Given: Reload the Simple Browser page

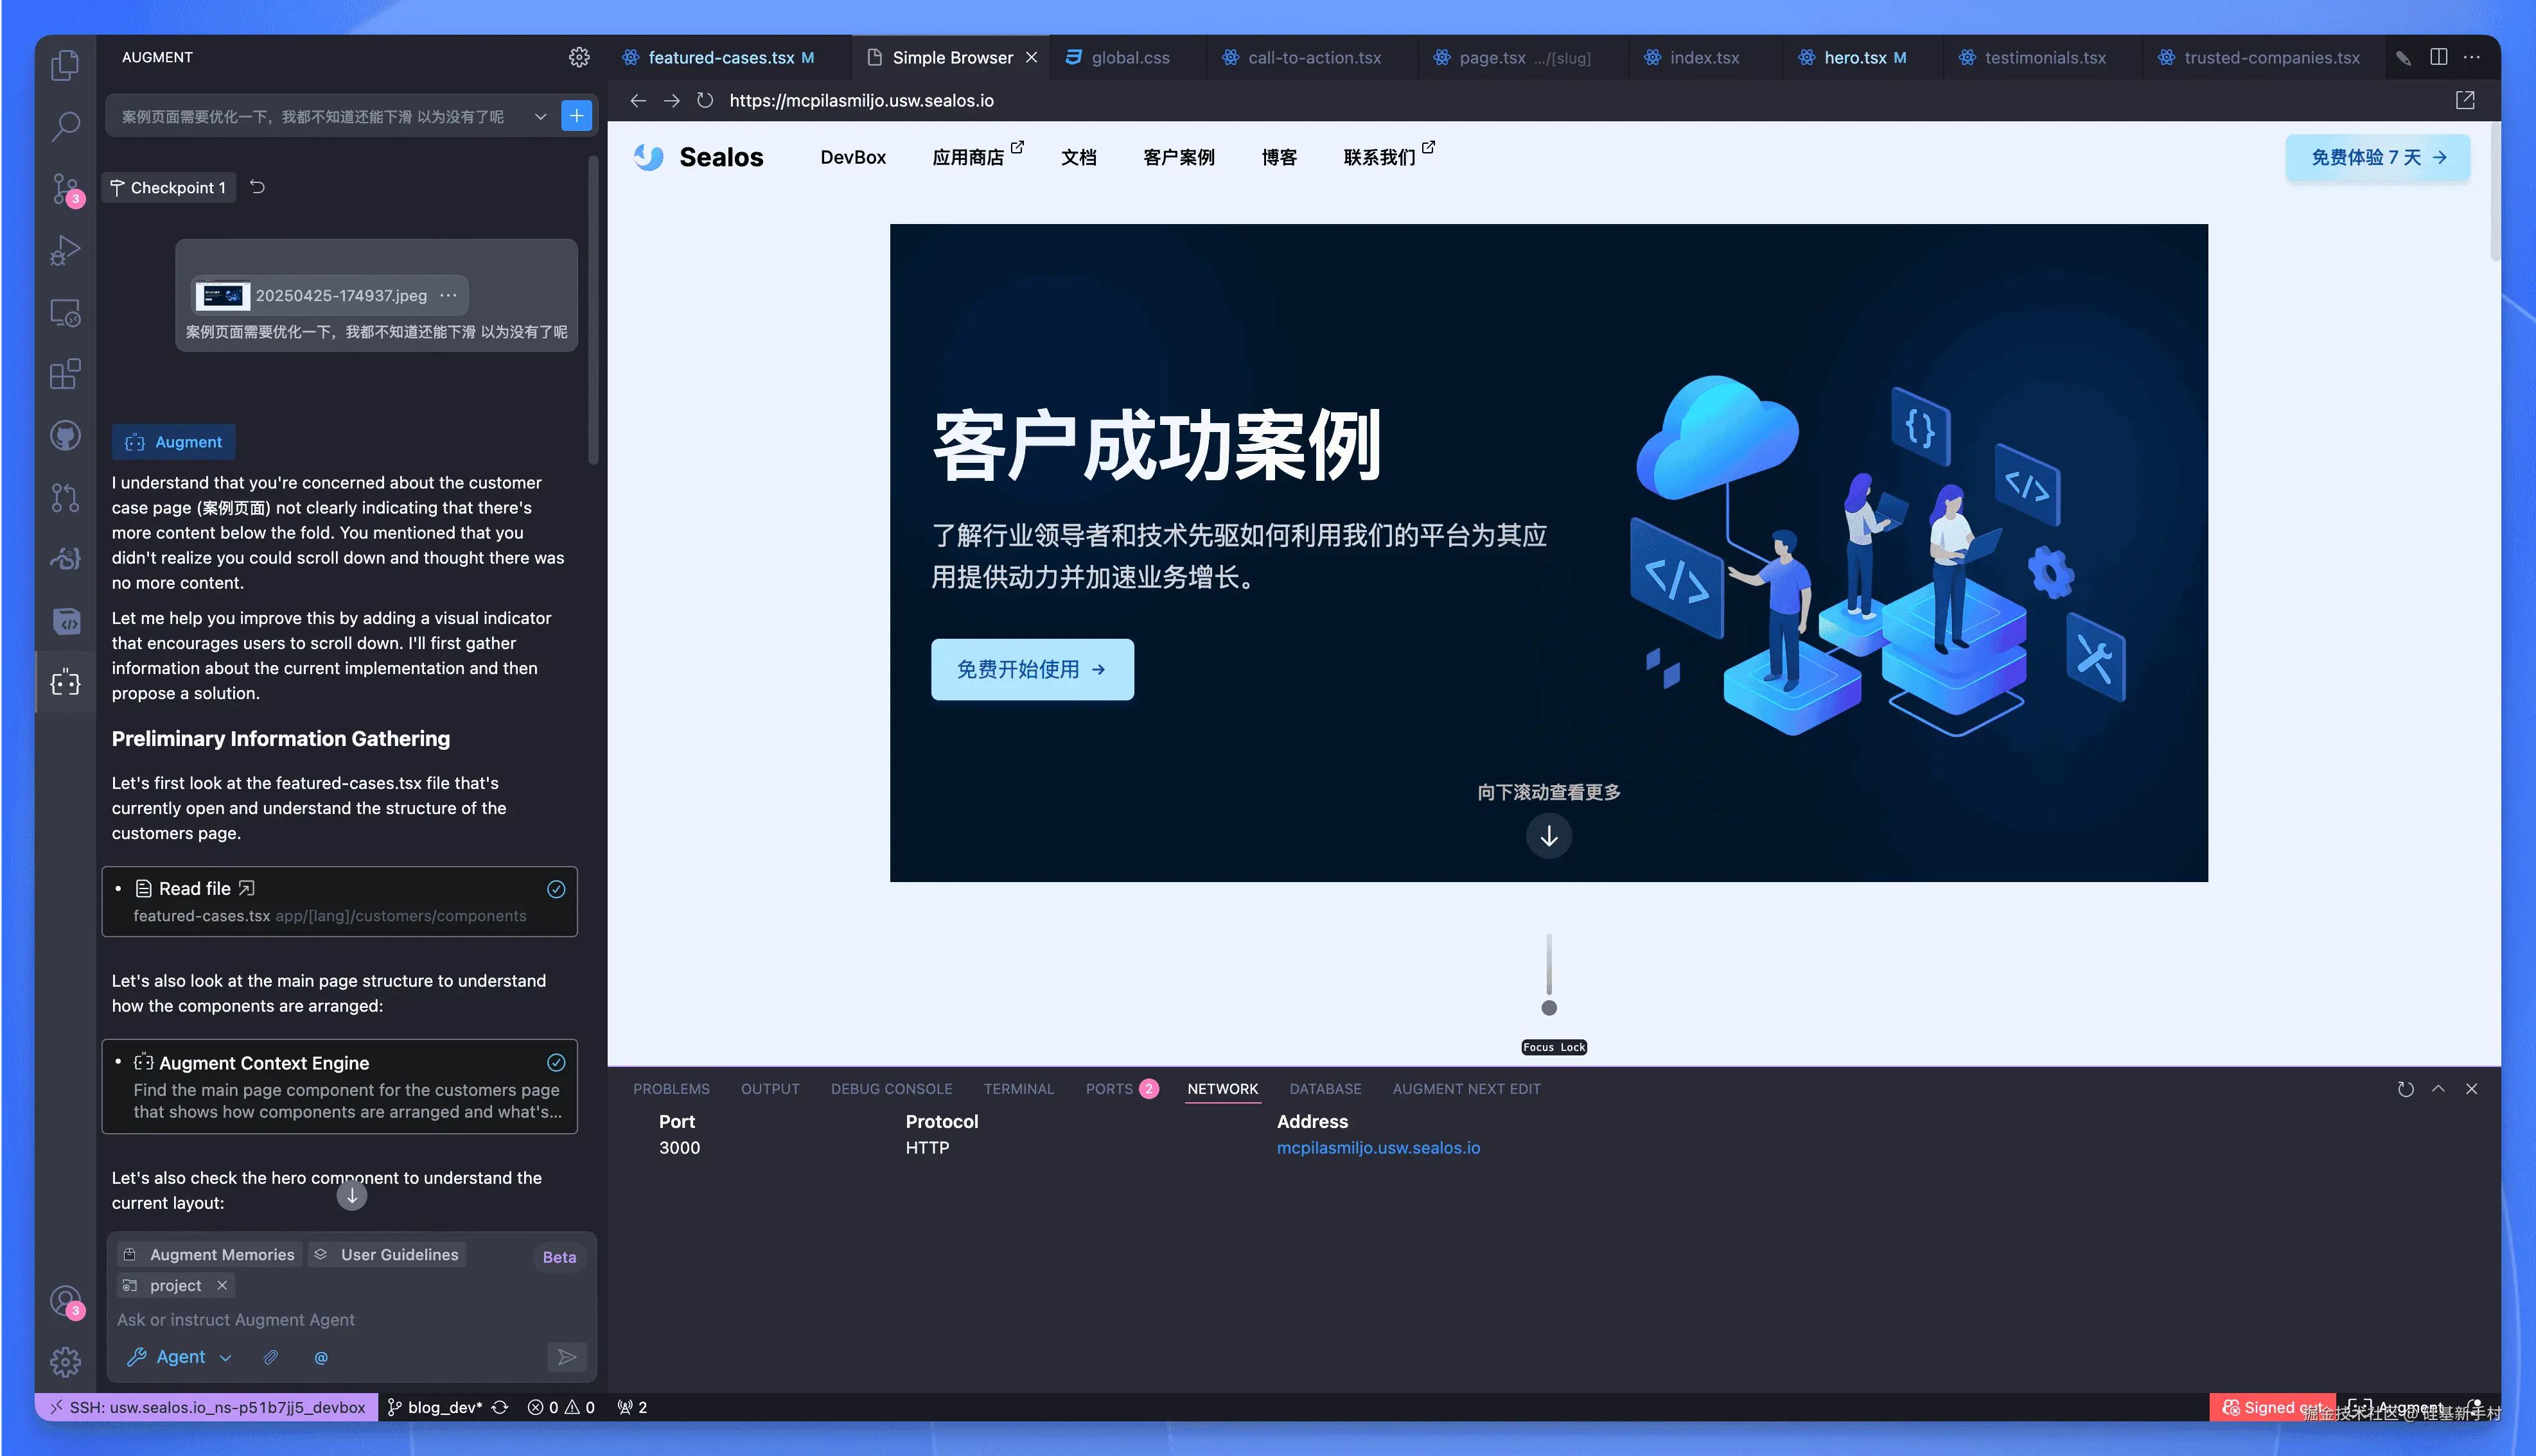Looking at the screenshot, I should click(x=705, y=100).
